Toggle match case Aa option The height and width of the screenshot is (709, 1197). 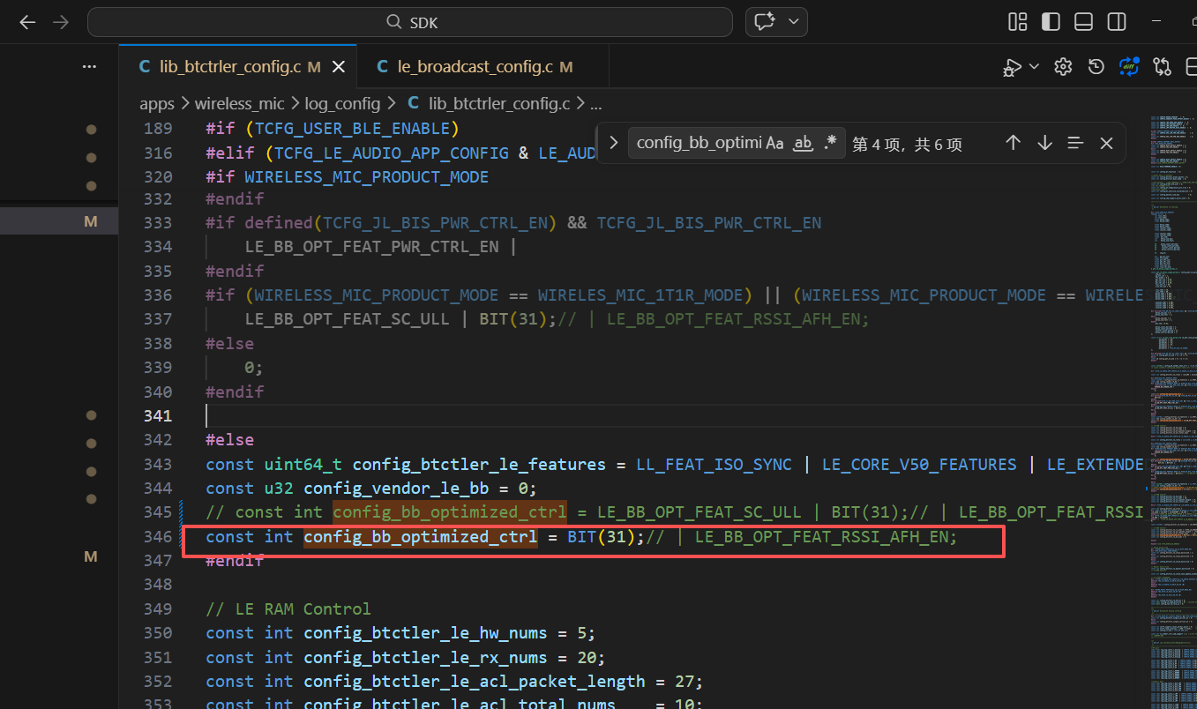774,143
